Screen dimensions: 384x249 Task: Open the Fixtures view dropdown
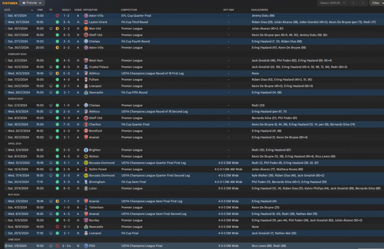[x=32, y=3]
